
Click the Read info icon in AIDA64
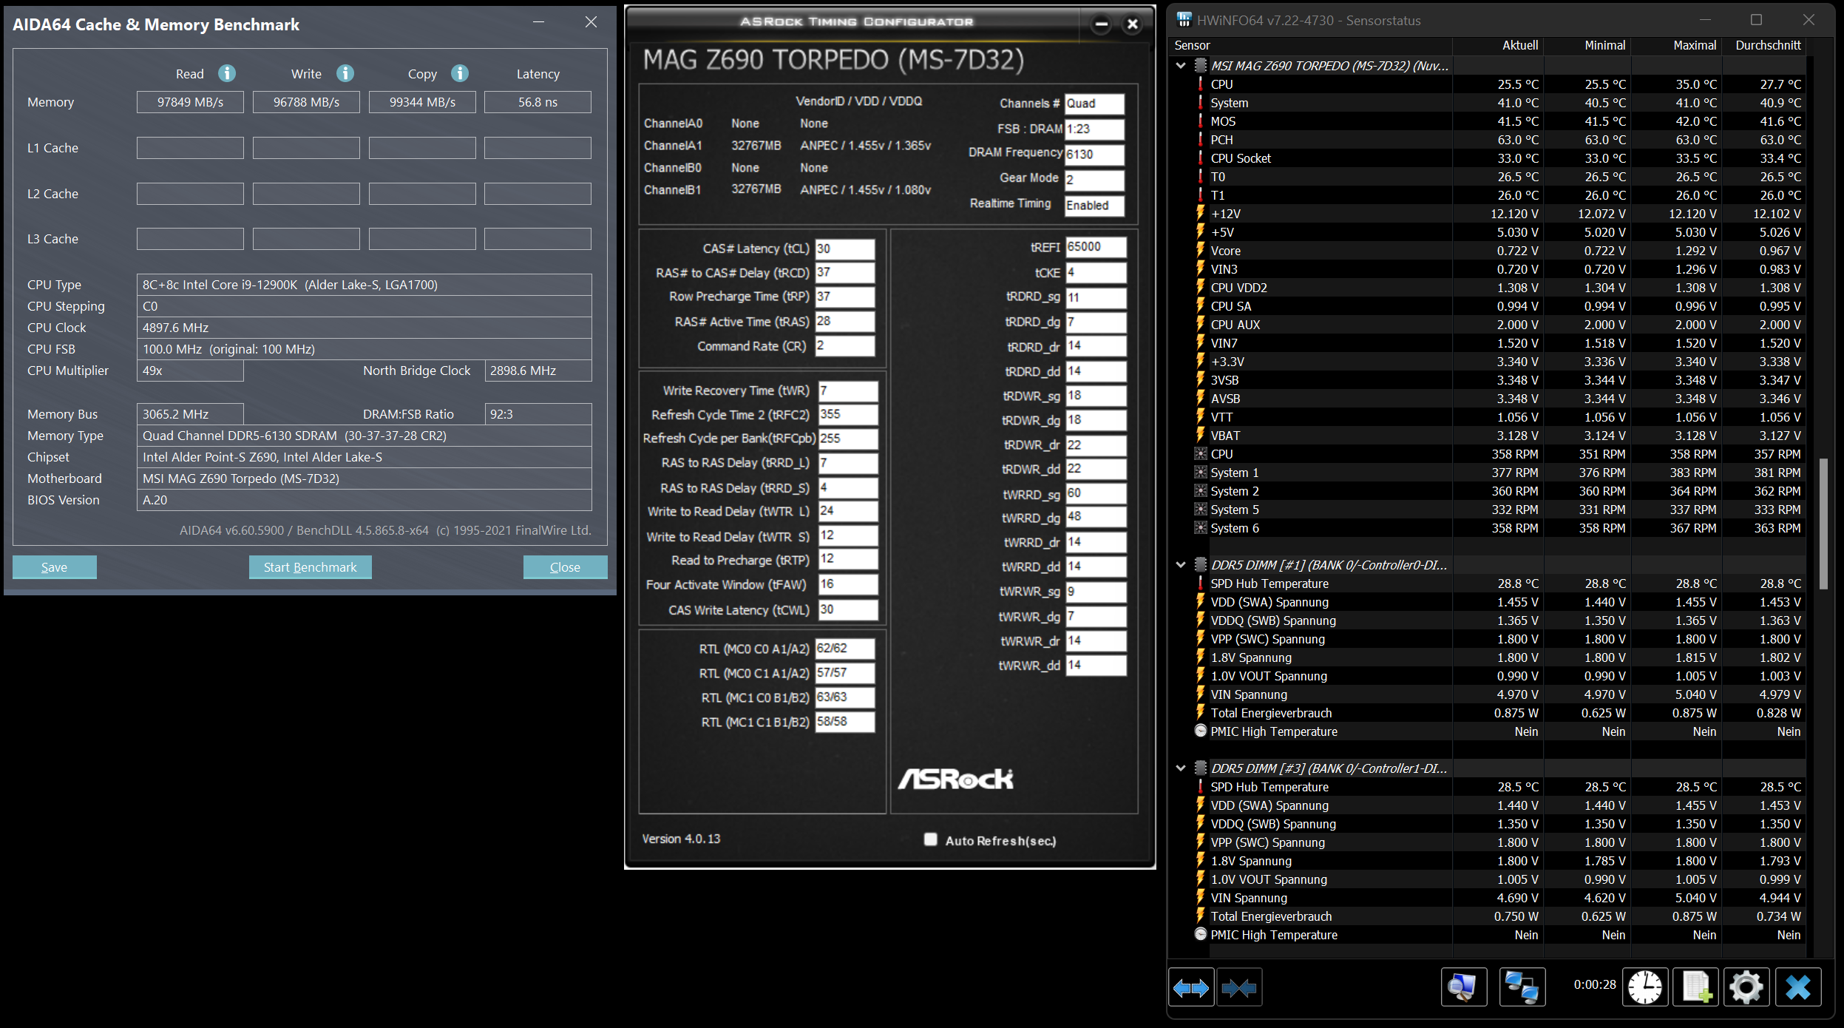pyautogui.click(x=227, y=73)
